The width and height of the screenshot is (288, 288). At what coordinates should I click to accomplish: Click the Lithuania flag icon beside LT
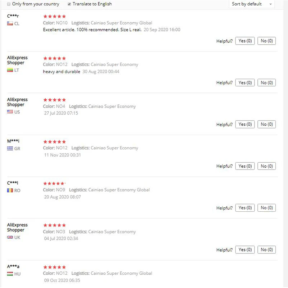pos(10,70)
